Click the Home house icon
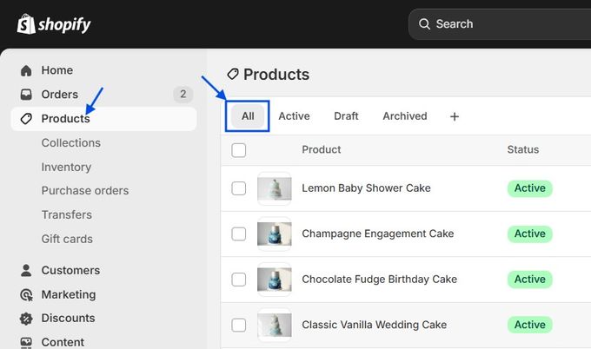 point(26,70)
